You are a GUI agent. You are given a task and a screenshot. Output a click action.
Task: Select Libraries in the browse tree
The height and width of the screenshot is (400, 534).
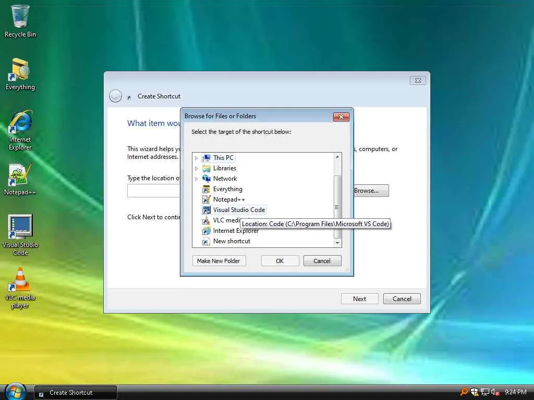pyautogui.click(x=225, y=168)
